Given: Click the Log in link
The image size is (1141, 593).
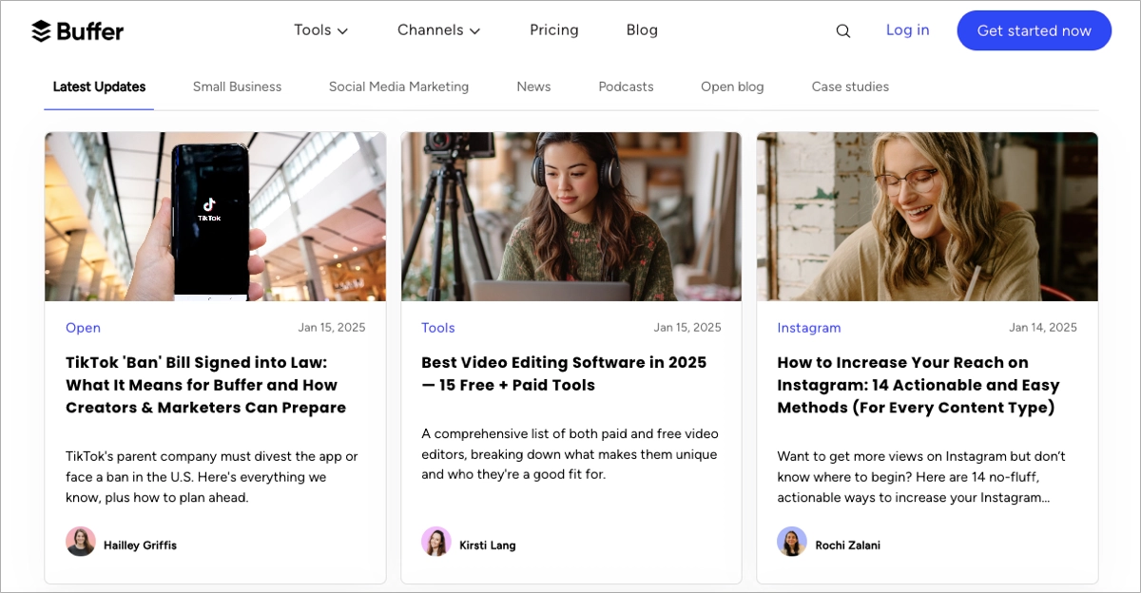Looking at the screenshot, I should [x=907, y=30].
